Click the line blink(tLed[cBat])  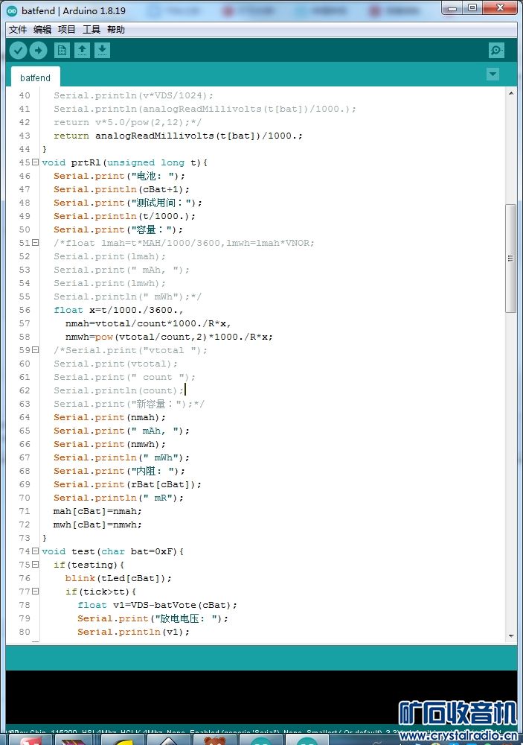(x=118, y=578)
